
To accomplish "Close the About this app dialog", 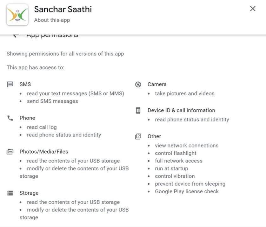I will [x=253, y=9].
